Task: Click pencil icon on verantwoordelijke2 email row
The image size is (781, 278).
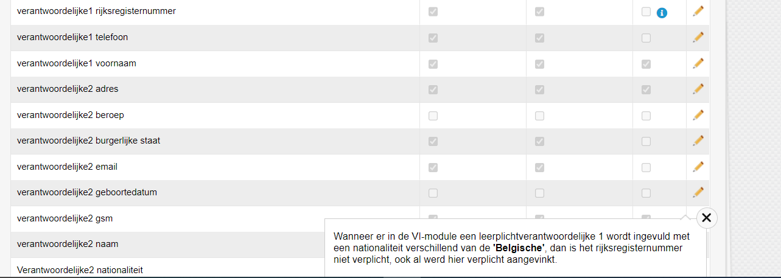Action: pyautogui.click(x=698, y=166)
